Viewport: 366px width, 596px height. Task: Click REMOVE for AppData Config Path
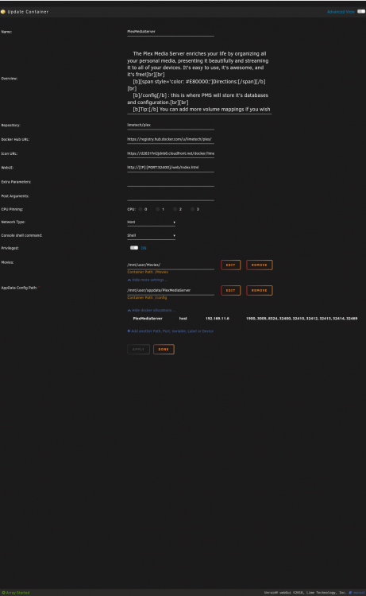[260, 290]
